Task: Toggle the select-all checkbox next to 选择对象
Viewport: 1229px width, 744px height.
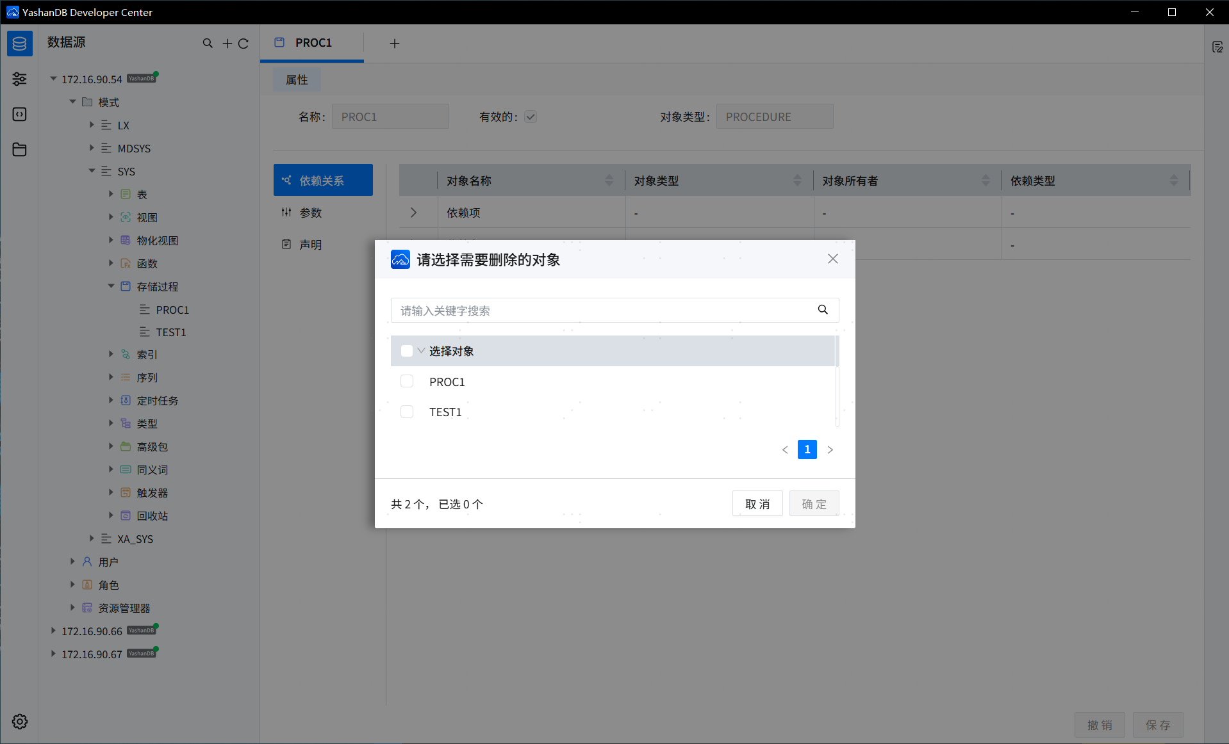Action: pos(407,351)
